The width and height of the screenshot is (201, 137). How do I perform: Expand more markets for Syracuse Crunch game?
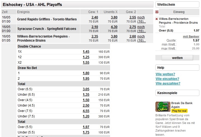pyautogui.click(x=141, y=29)
